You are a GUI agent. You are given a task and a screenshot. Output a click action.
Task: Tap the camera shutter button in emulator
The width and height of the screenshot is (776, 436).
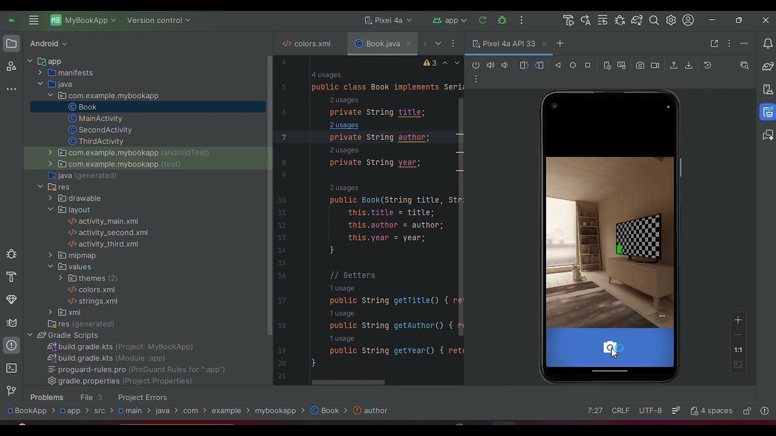tap(610, 348)
